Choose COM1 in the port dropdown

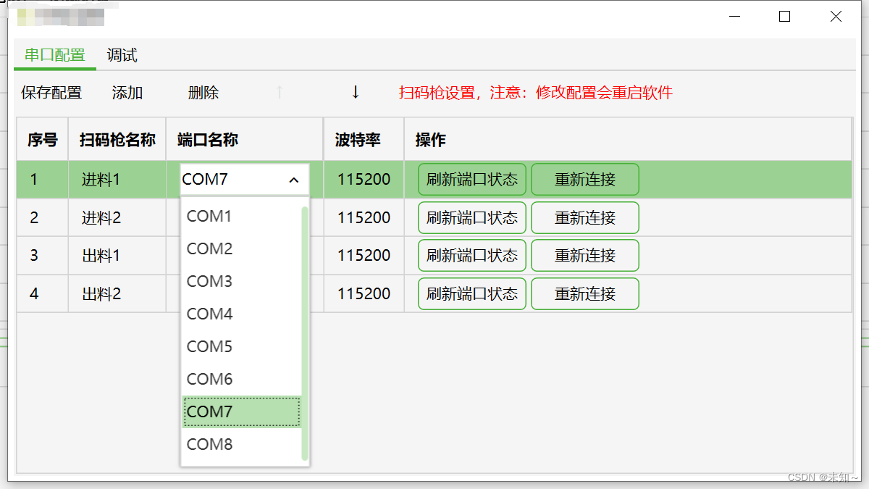point(209,216)
